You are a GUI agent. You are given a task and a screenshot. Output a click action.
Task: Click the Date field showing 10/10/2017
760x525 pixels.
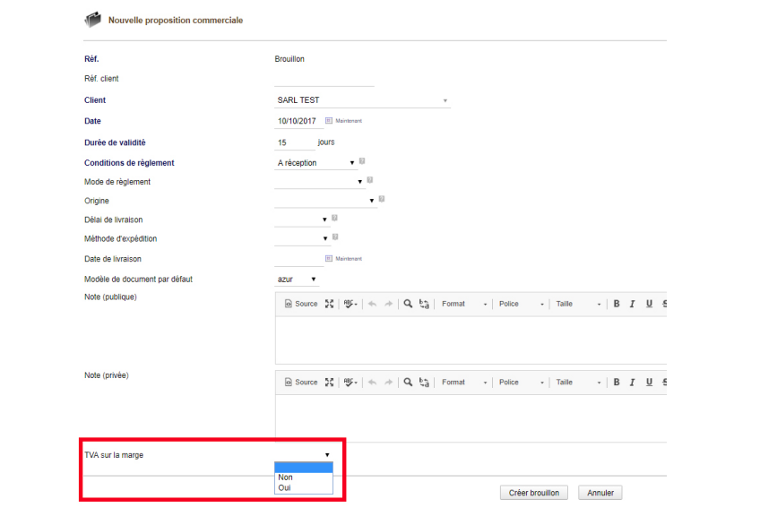pos(298,121)
